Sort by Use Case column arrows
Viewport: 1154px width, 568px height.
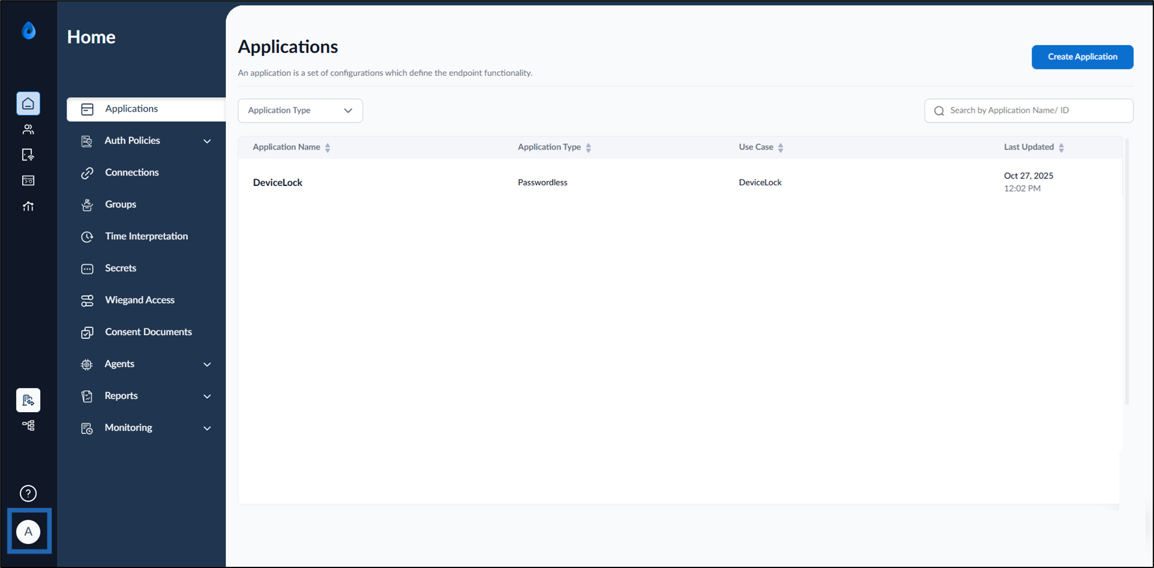click(781, 148)
